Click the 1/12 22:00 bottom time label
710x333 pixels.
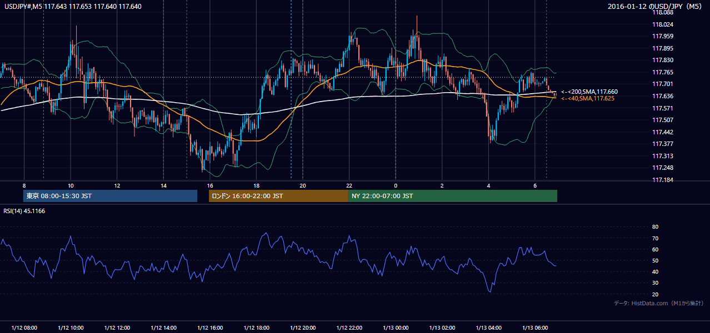349,328
